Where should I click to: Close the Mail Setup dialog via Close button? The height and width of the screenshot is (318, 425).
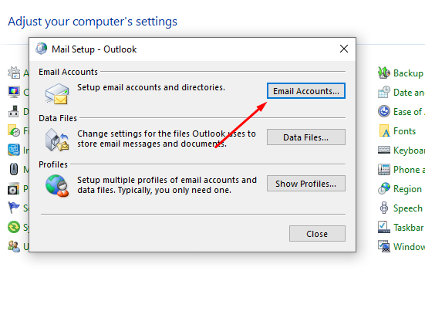click(317, 234)
